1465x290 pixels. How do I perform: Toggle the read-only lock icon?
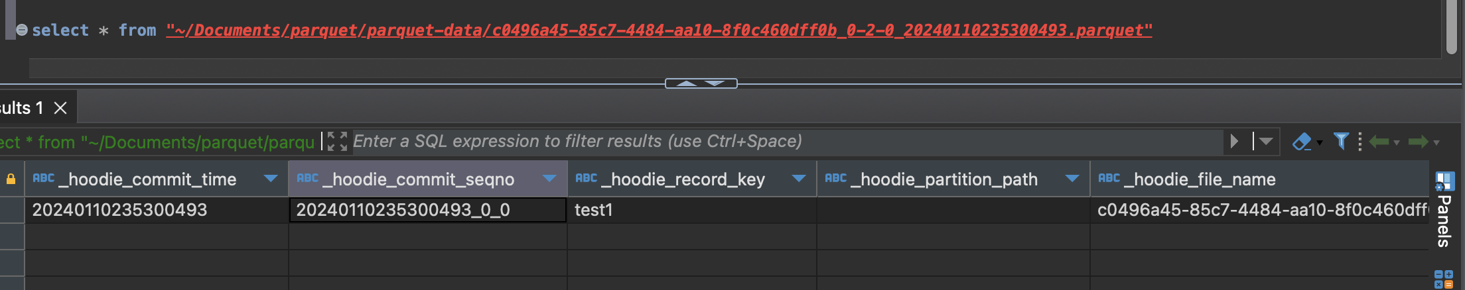pos(11,179)
